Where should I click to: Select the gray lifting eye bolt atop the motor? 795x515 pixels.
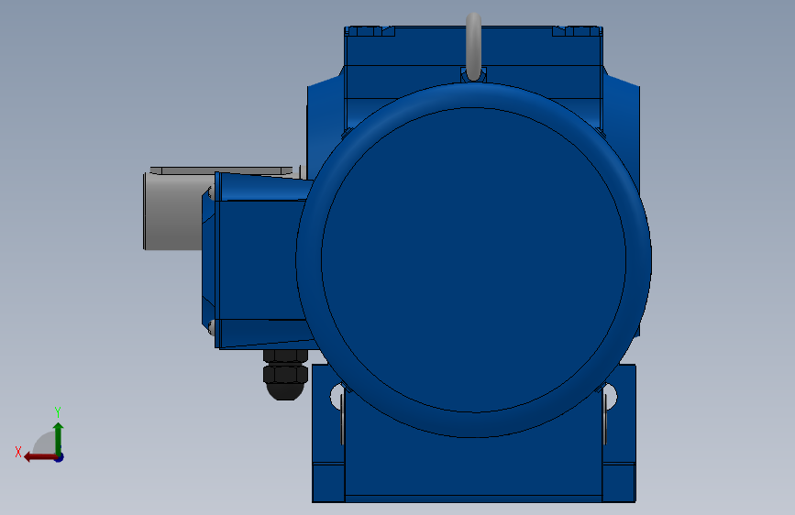click(473, 47)
